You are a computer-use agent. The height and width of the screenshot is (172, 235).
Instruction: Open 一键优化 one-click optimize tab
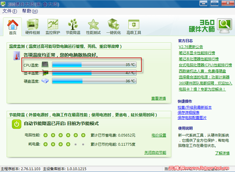[x=114, y=27]
